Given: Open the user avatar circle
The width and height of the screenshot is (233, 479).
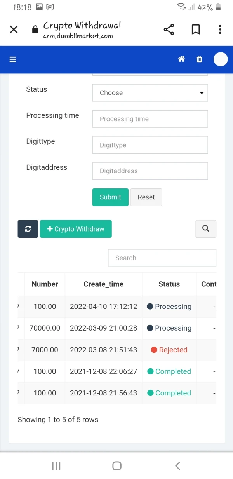Looking at the screenshot, I should click(221, 59).
